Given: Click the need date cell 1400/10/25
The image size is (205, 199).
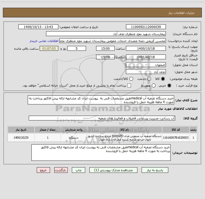Looking at the screenshot, I should [x=21, y=138].
